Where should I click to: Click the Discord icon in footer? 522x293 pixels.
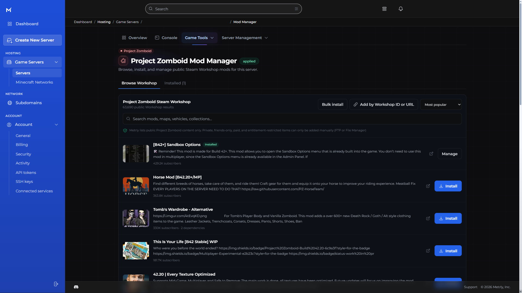[76, 287]
